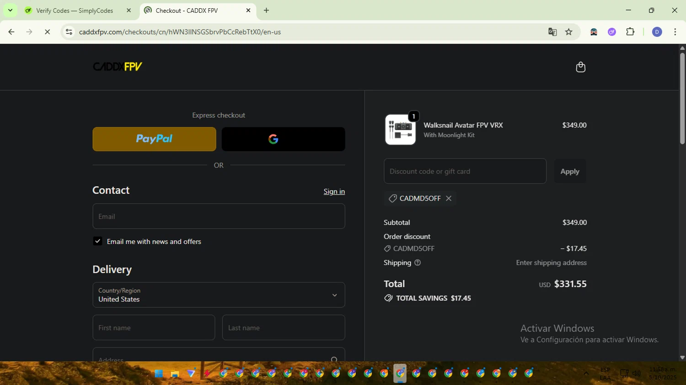Viewport: 686px width, 385px height.
Task: Open the Sign in link
Action: pos(334,191)
